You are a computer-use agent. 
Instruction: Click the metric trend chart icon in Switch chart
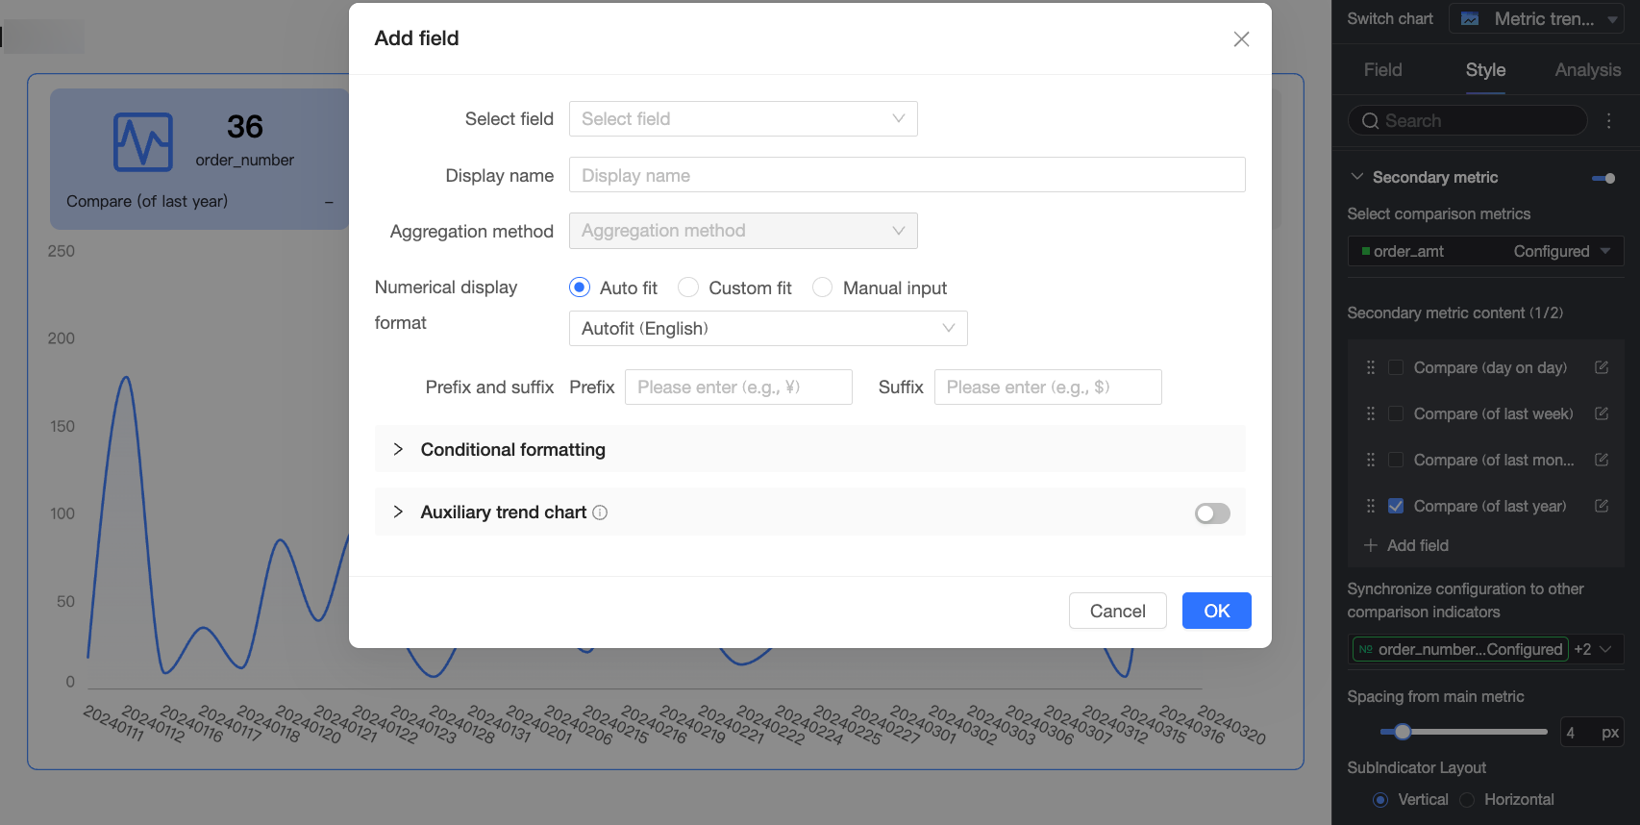[1470, 19]
